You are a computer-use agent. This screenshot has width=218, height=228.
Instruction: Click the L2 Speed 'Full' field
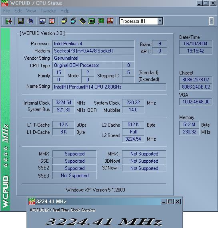(x=133, y=132)
